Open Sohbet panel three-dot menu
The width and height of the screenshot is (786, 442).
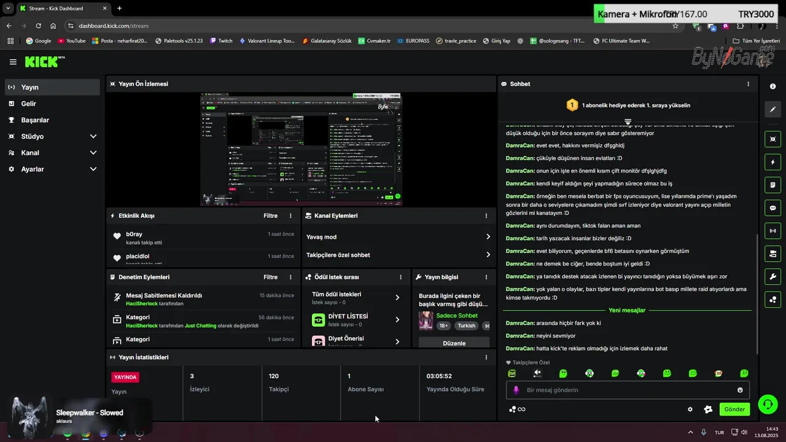pyautogui.click(x=748, y=83)
